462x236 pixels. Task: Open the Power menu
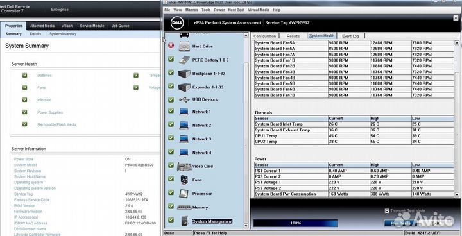tap(219, 10)
